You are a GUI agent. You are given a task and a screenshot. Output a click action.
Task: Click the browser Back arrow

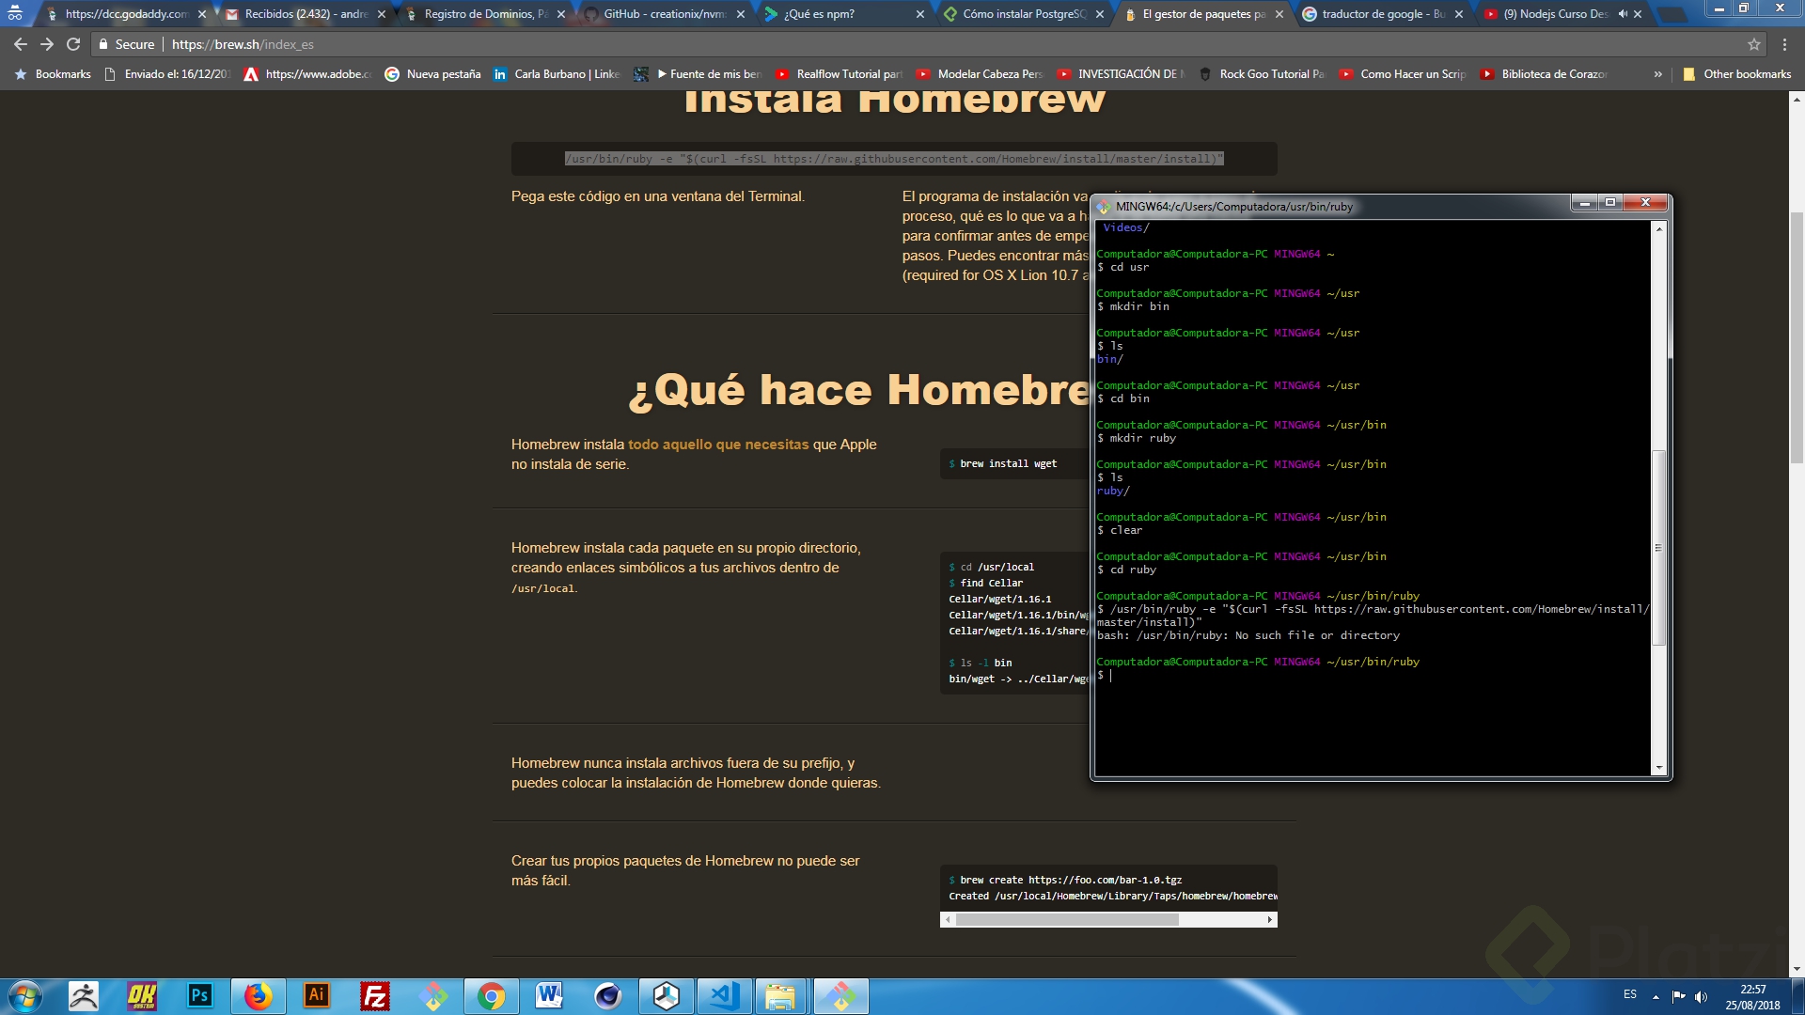[20, 44]
